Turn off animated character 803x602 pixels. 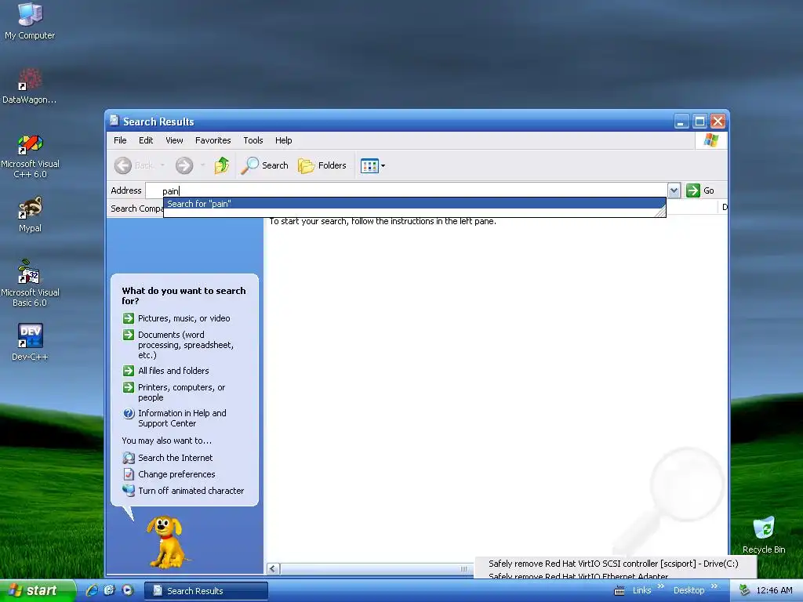point(183,491)
